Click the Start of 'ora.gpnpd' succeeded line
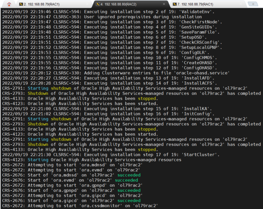This screenshot has height=209, width=263. click(x=71, y=190)
